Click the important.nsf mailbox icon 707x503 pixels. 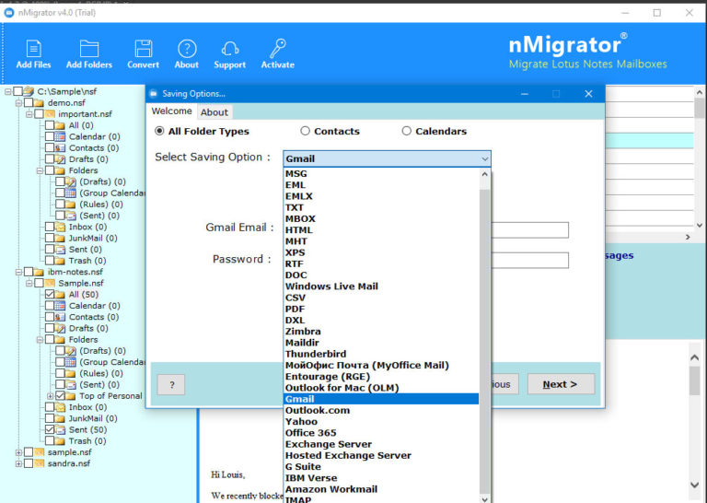(50, 114)
